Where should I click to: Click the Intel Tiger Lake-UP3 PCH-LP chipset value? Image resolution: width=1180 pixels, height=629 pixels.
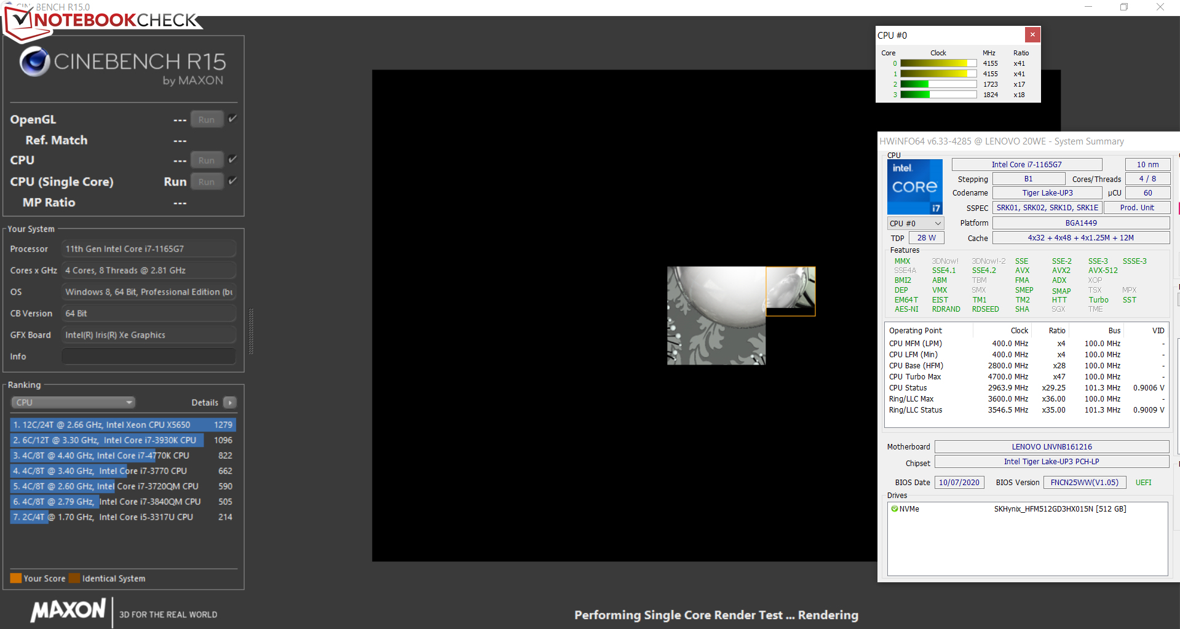[1051, 462]
